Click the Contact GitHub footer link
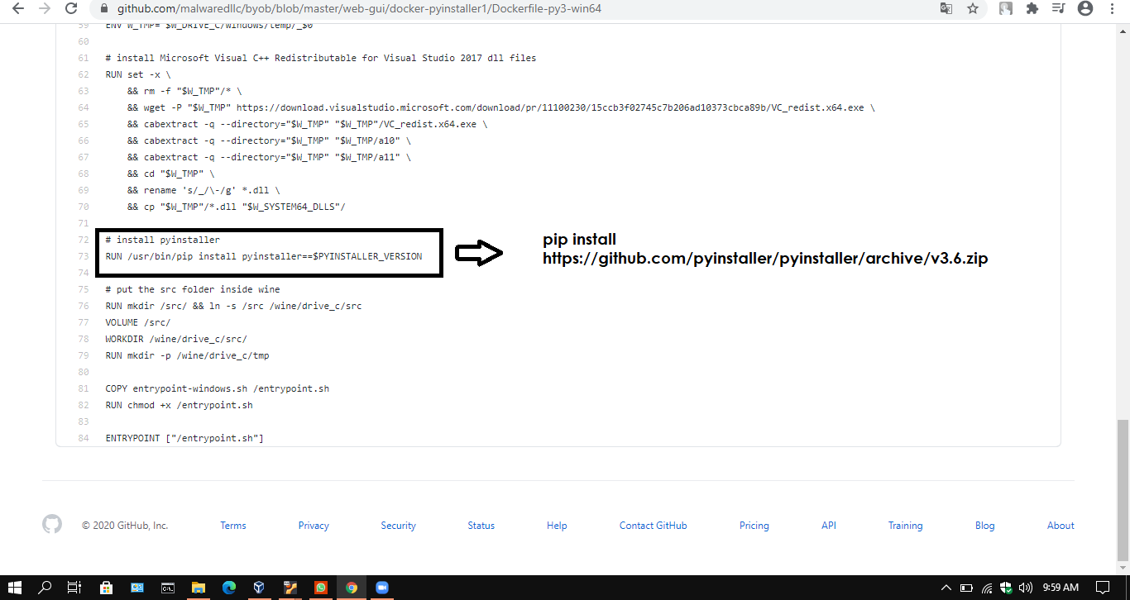 tap(653, 525)
